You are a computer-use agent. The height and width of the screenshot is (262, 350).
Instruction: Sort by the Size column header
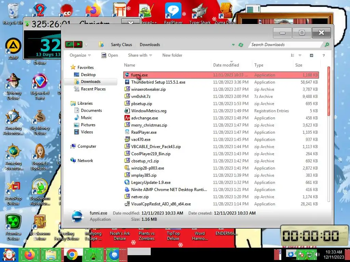click(x=307, y=65)
